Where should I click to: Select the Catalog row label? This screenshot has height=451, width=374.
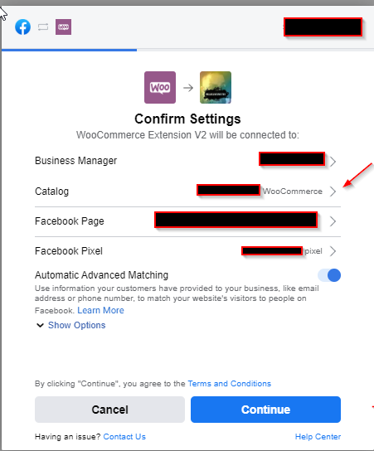point(51,192)
